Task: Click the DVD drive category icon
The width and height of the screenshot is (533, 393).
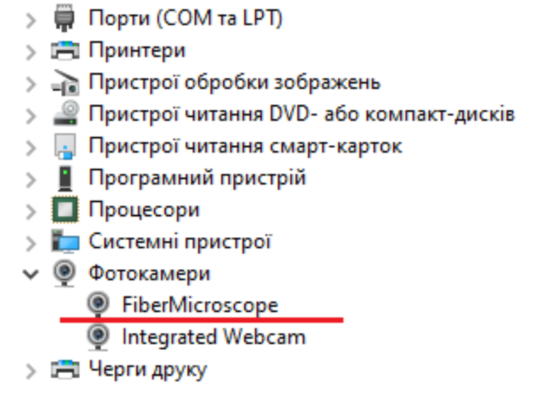Action: click(64, 115)
